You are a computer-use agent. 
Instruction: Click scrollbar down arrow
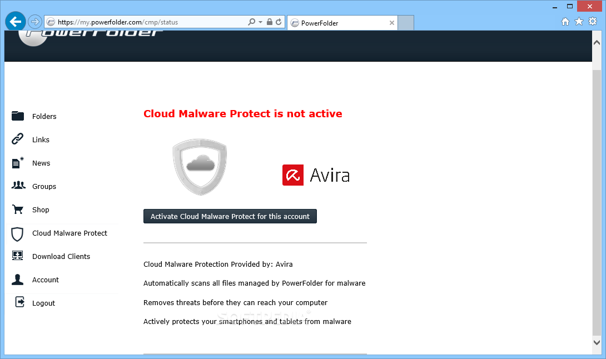click(x=597, y=342)
